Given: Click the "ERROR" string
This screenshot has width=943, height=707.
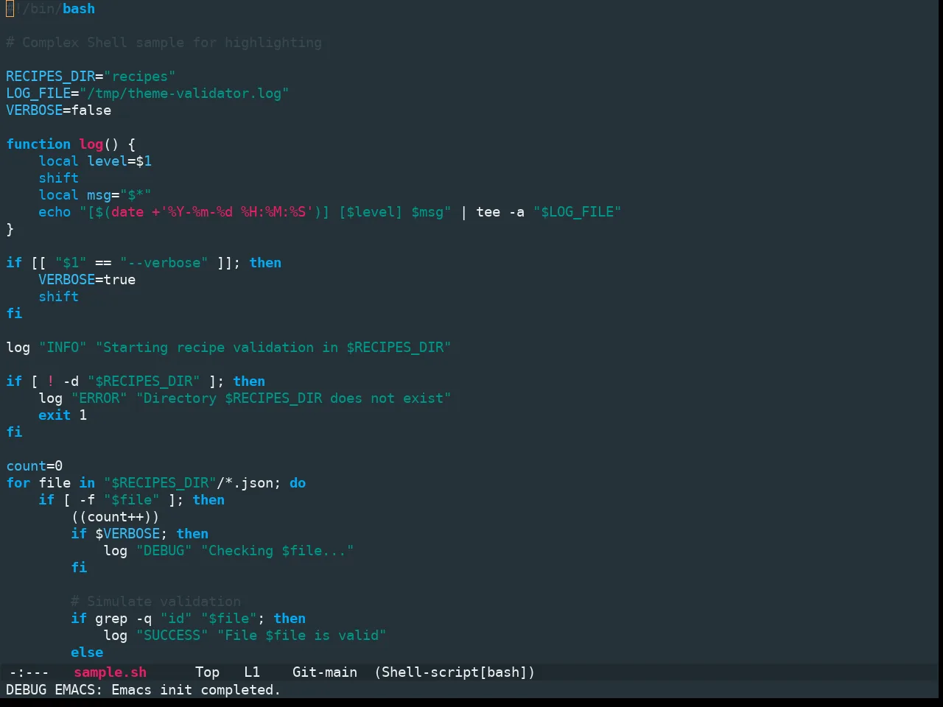Looking at the screenshot, I should pyautogui.click(x=99, y=398).
